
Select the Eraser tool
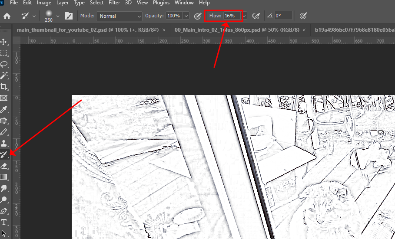pyautogui.click(x=3, y=166)
